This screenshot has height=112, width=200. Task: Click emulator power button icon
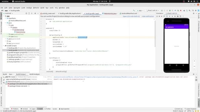pyautogui.click(x=157, y=16)
